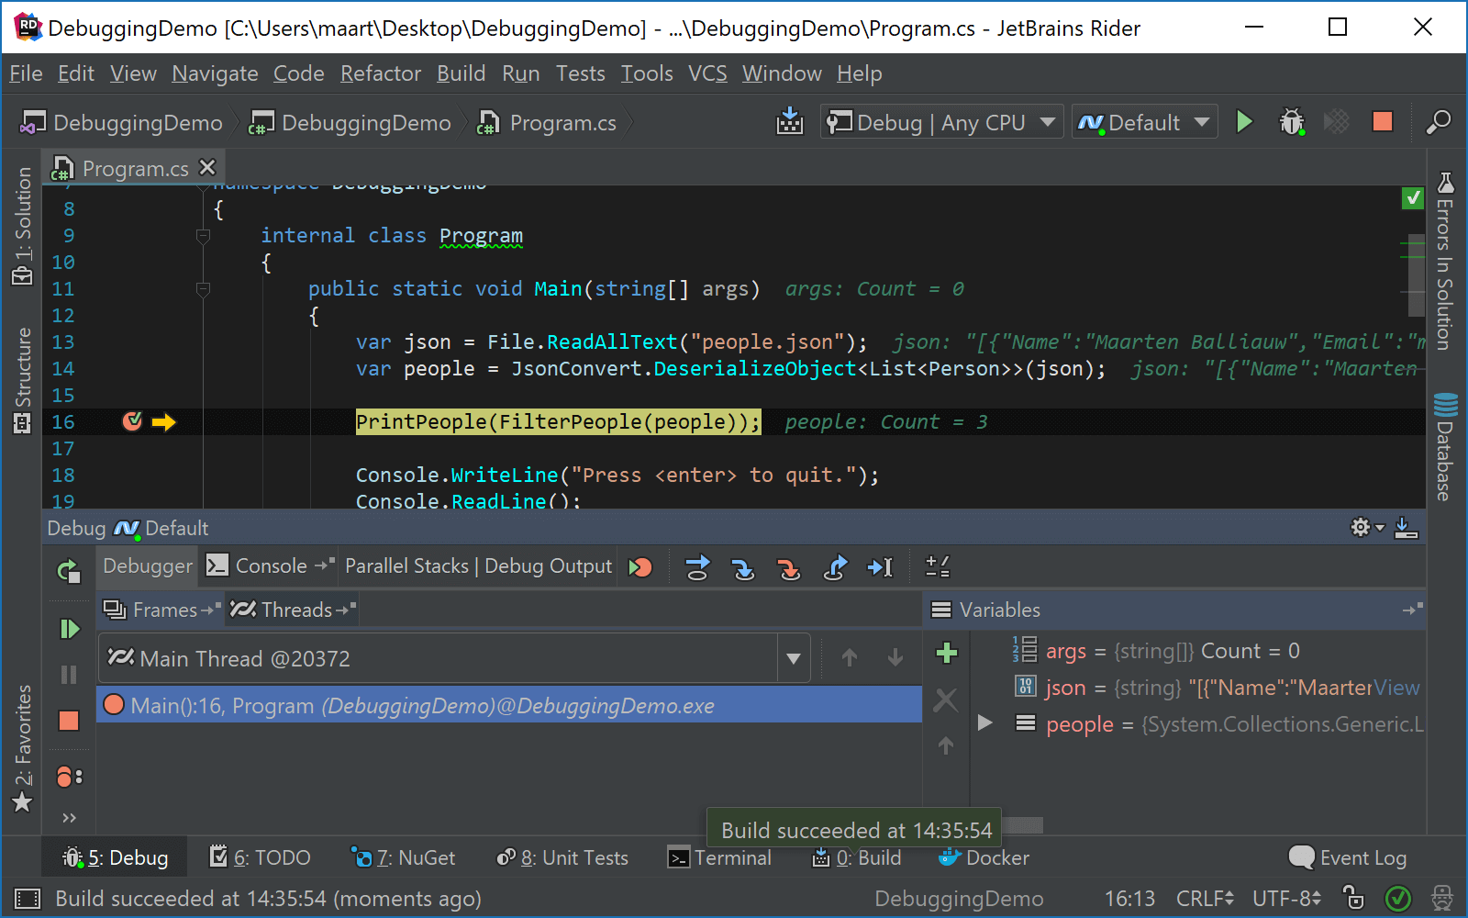Expand the people variable in Variables panel

[x=984, y=723]
